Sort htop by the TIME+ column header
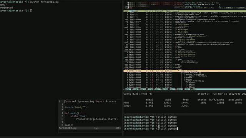This screenshot has width=246, height=138. point(168,11)
